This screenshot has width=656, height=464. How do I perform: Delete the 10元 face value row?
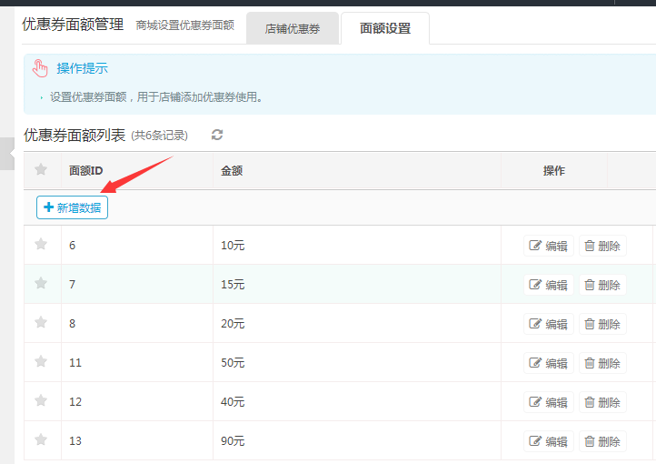coord(602,246)
